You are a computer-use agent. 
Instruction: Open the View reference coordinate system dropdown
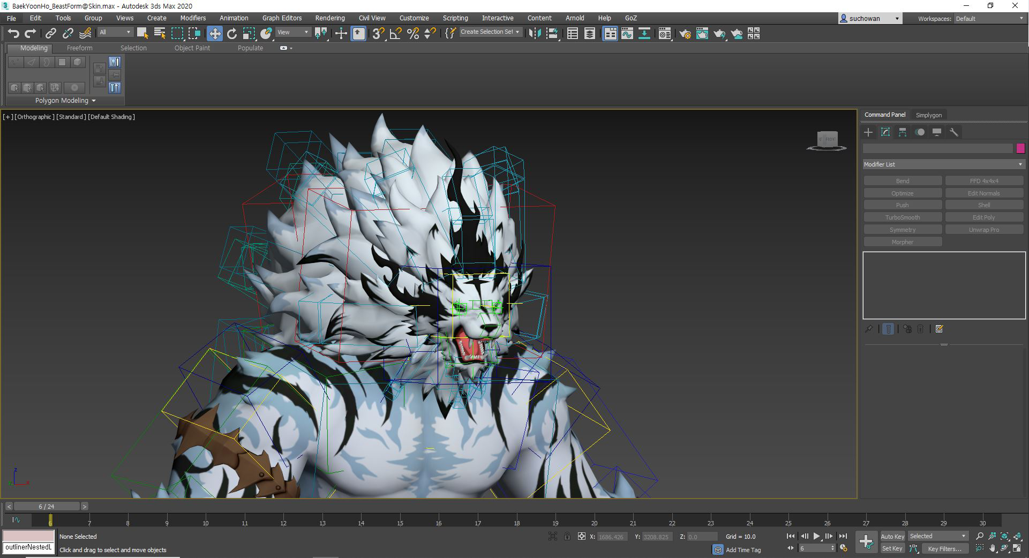[293, 32]
